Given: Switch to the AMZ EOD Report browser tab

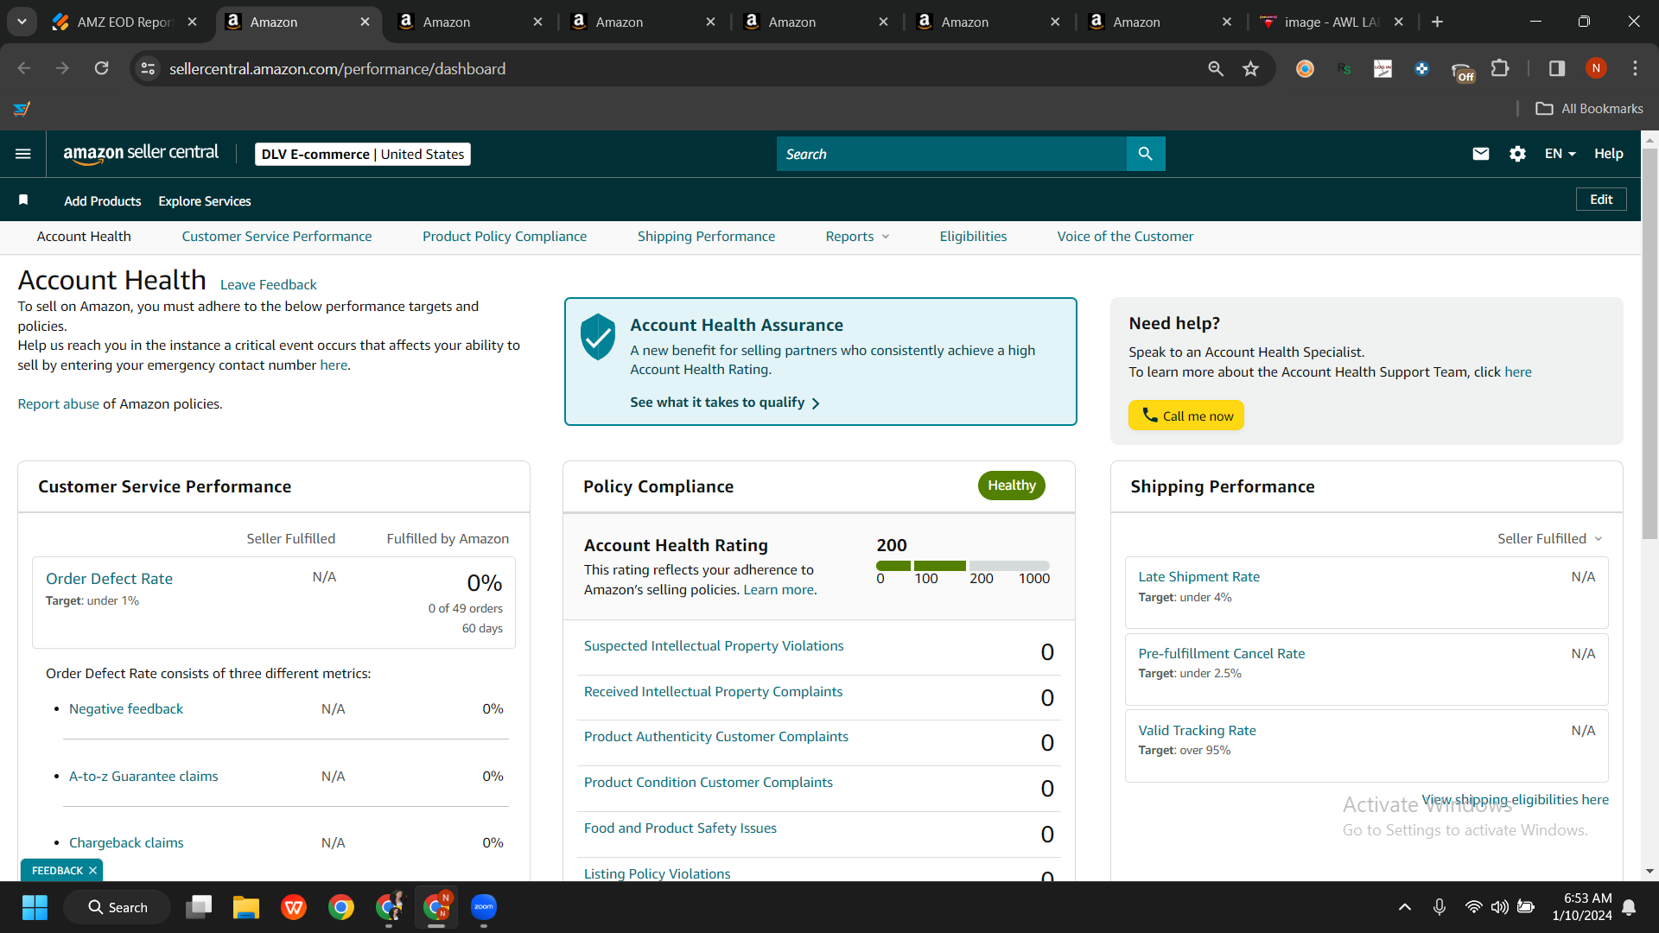Looking at the screenshot, I should (125, 22).
